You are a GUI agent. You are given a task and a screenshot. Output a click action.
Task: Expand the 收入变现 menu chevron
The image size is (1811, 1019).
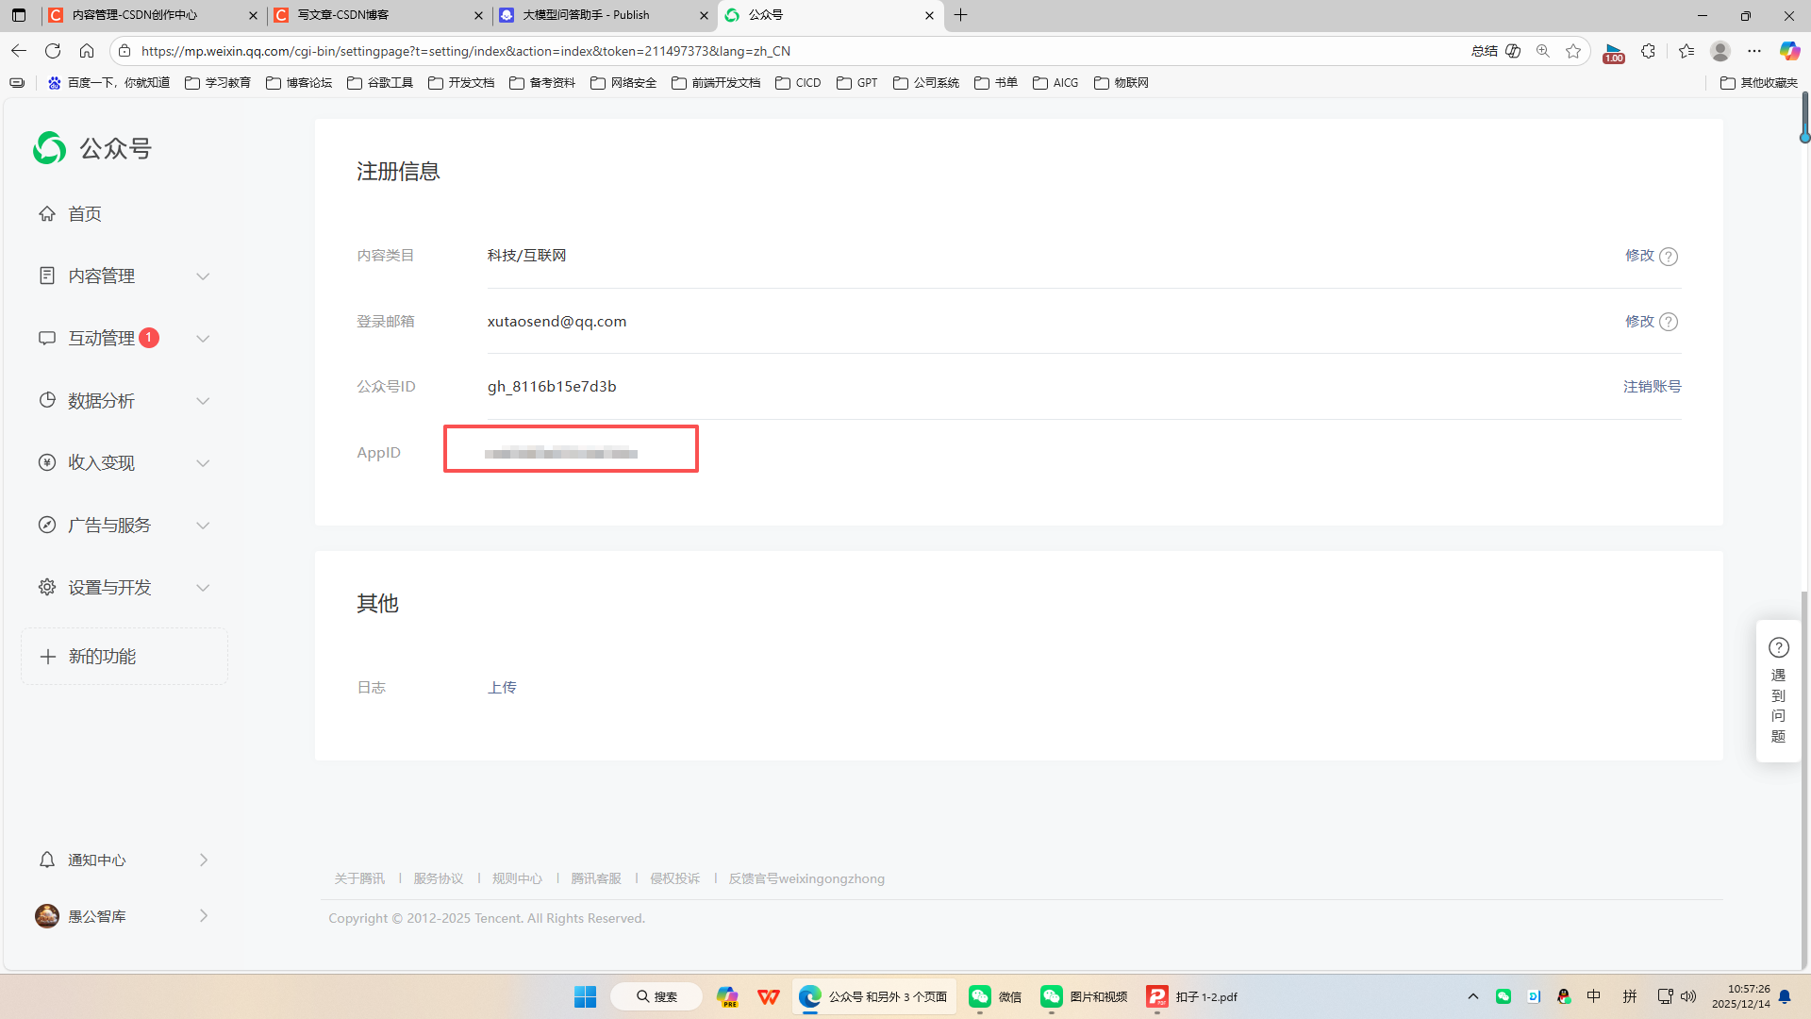coord(203,463)
